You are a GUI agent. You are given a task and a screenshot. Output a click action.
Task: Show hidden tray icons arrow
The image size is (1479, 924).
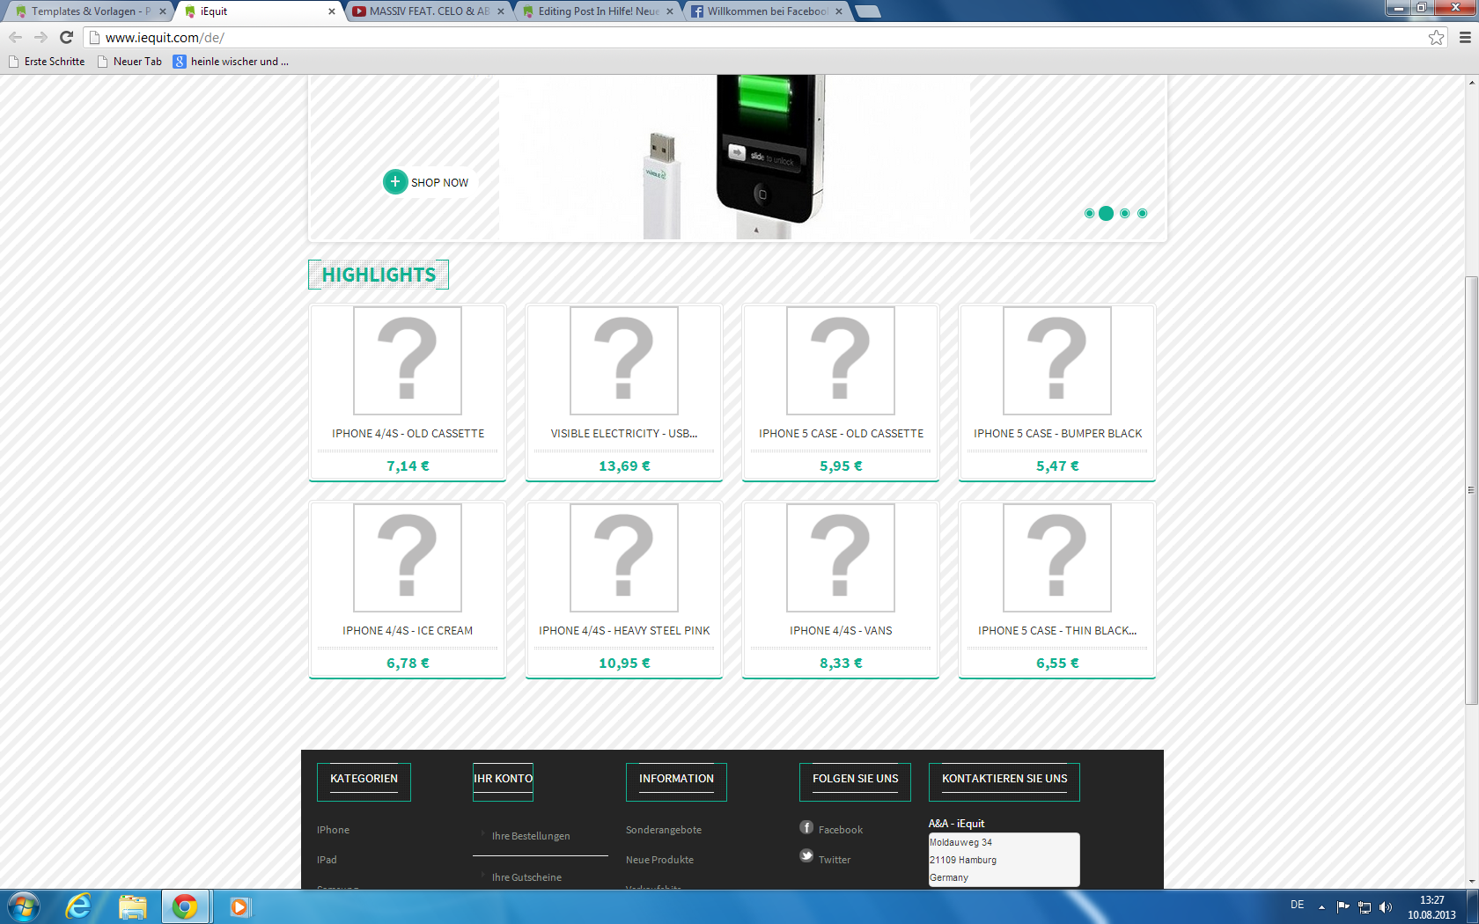click(1321, 907)
